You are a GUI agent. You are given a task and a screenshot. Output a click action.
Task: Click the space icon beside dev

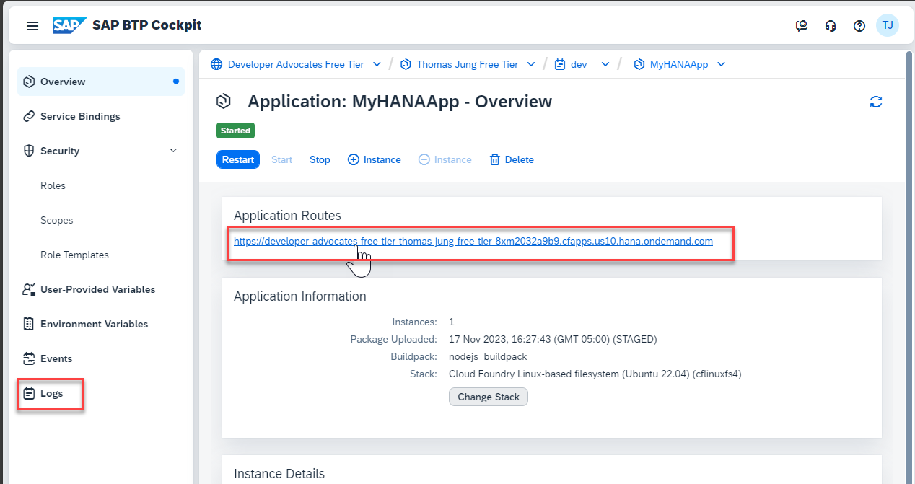[x=560, y=64]
